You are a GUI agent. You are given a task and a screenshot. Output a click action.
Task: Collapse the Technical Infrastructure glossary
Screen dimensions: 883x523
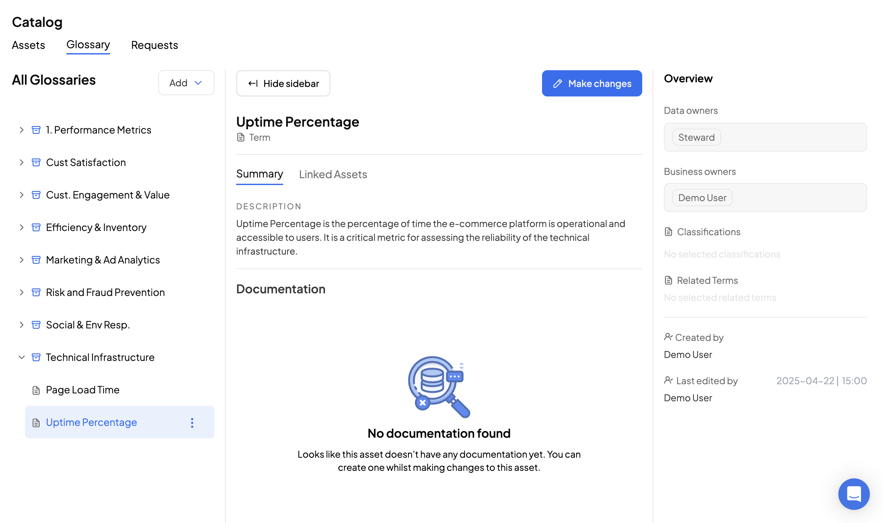pyautogui.click(x=22, y=357)
